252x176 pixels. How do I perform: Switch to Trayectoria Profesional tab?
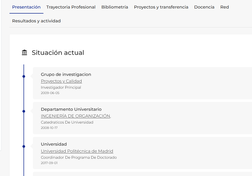coord(71,7)
